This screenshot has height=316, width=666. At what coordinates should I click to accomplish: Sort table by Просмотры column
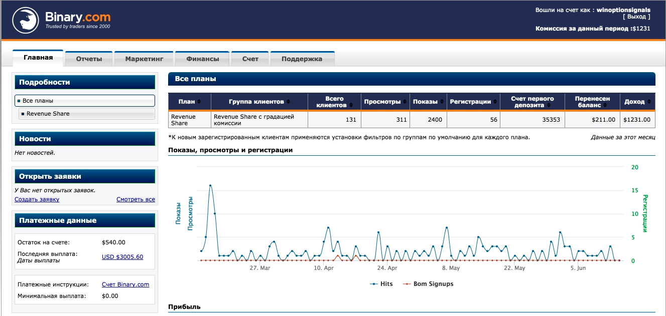405,102
